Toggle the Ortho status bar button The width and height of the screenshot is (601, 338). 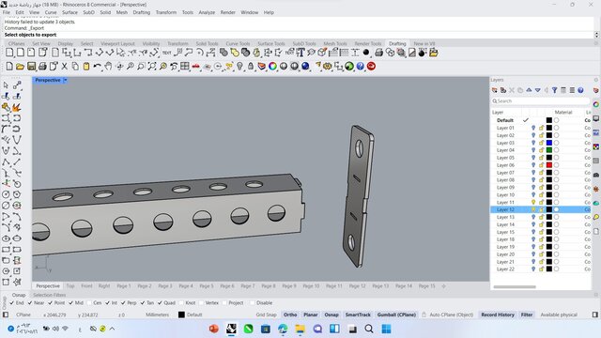[290, 315]
